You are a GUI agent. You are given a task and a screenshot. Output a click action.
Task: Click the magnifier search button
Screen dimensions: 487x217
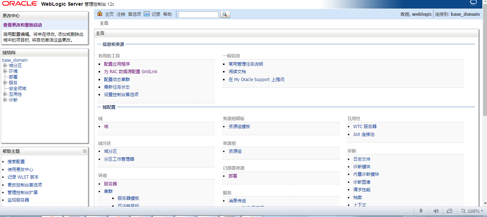225,14
